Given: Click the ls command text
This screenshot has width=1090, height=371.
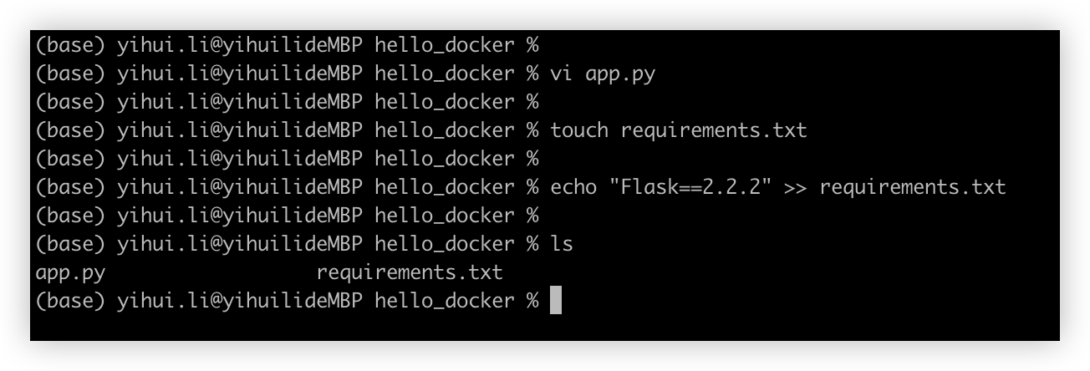Looking at the screenshot, I should click(x=562, y=244).
